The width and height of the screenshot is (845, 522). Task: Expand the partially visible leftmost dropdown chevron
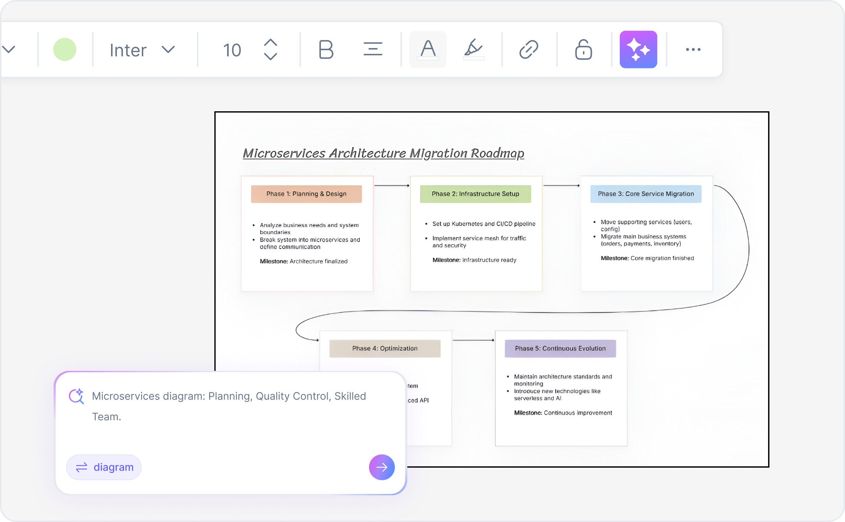coord(9,49)
